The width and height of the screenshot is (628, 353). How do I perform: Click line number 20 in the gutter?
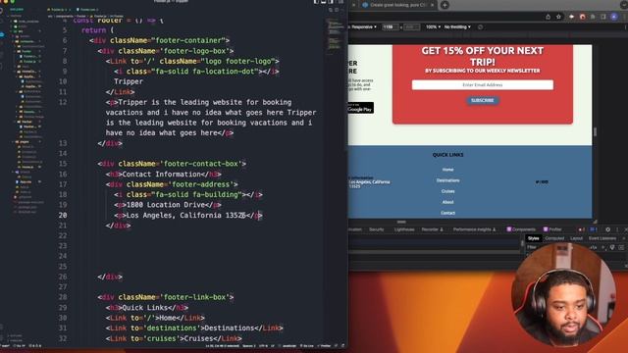pyautogui.click(x=63, y=215)
